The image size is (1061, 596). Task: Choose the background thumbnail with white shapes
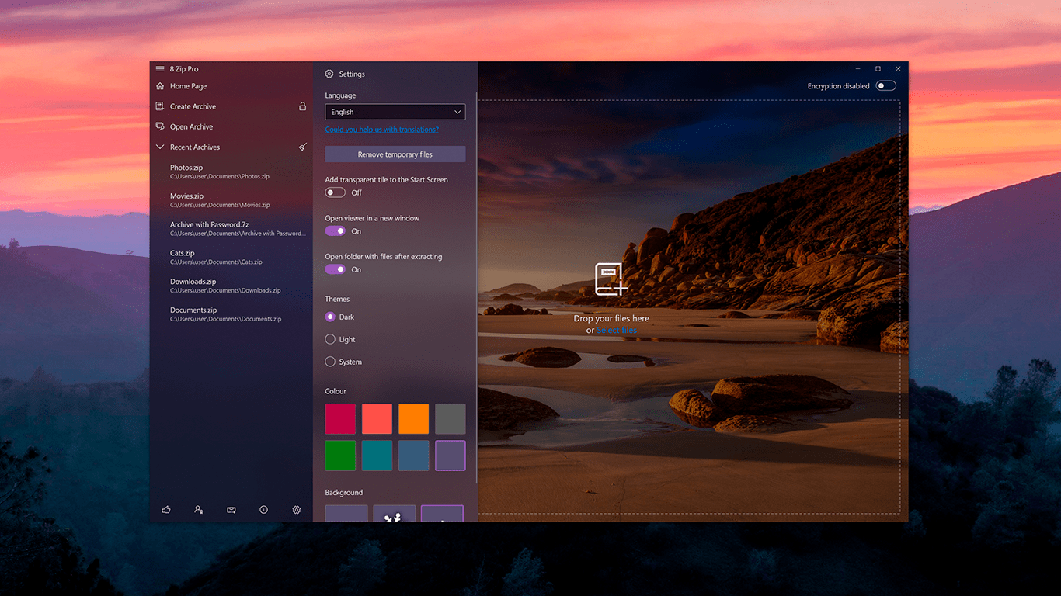[x=395, y=514]
